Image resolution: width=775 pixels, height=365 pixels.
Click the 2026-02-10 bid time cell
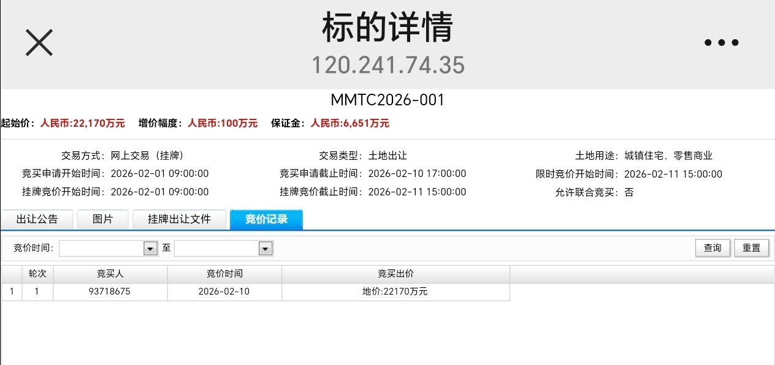224,292
